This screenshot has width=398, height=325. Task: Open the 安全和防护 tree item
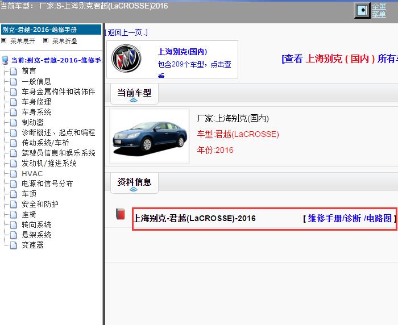[40, 204]
